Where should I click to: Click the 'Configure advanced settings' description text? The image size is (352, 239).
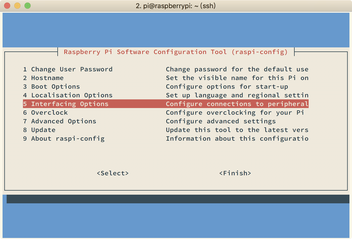[221, 121]
